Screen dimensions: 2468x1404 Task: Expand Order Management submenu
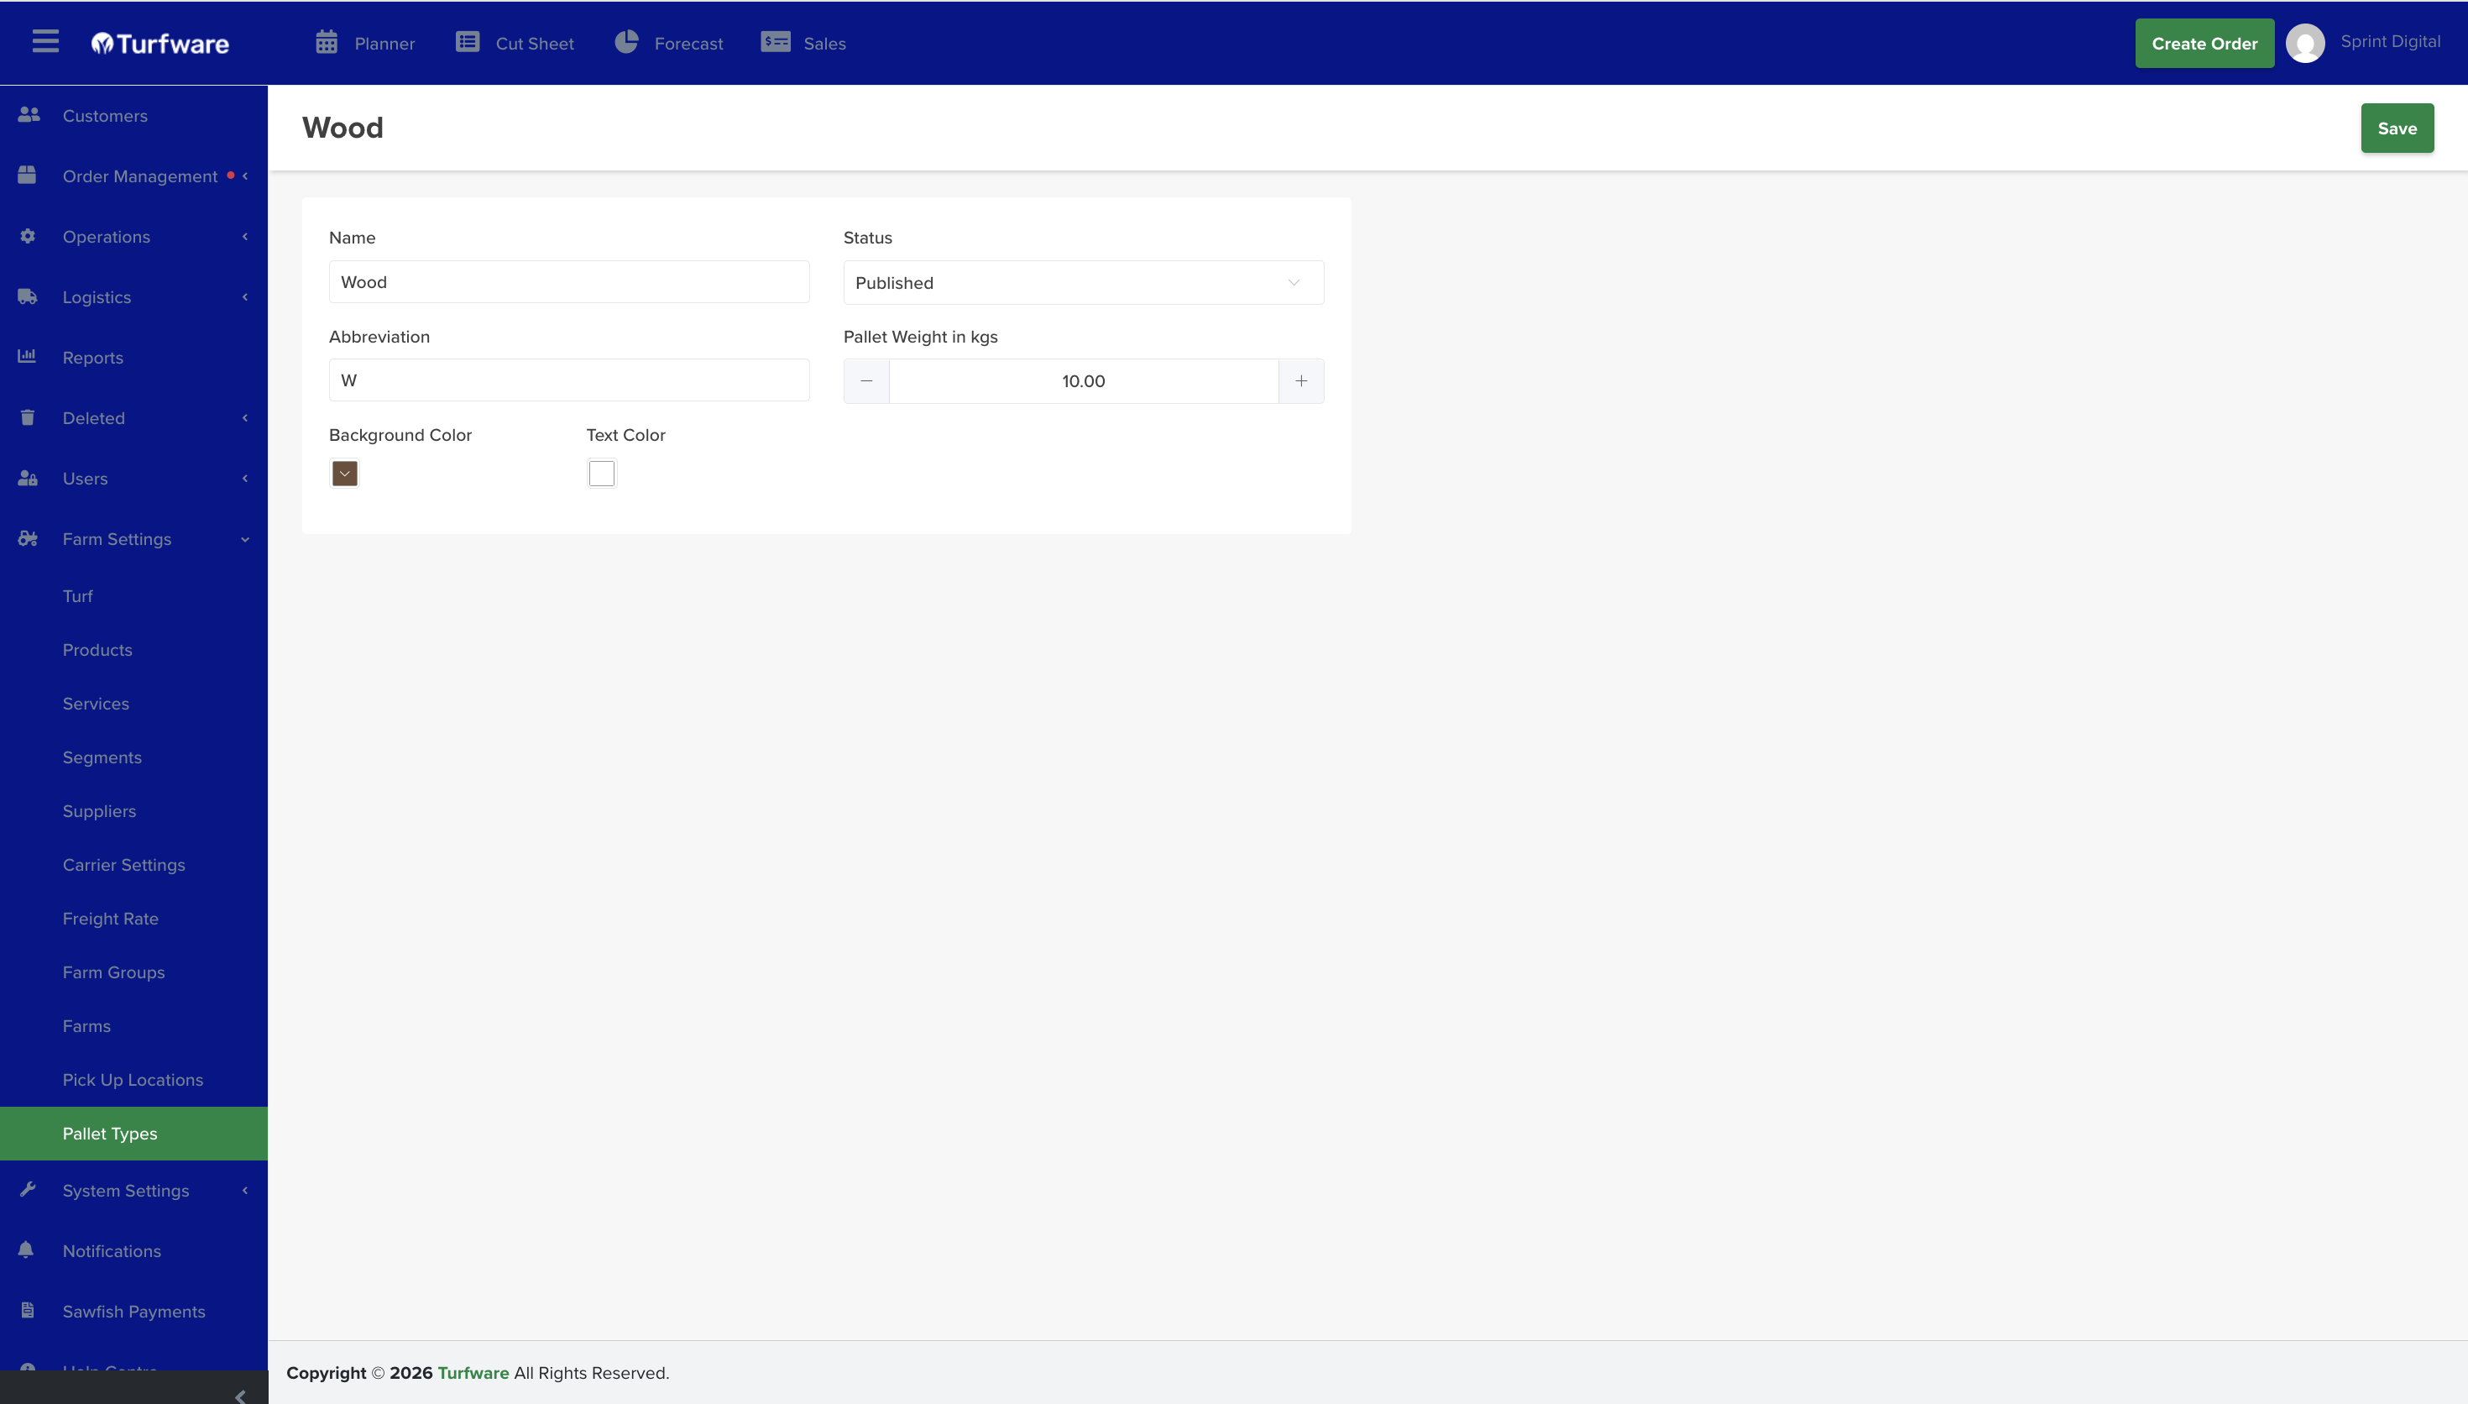tap(245, 175)
